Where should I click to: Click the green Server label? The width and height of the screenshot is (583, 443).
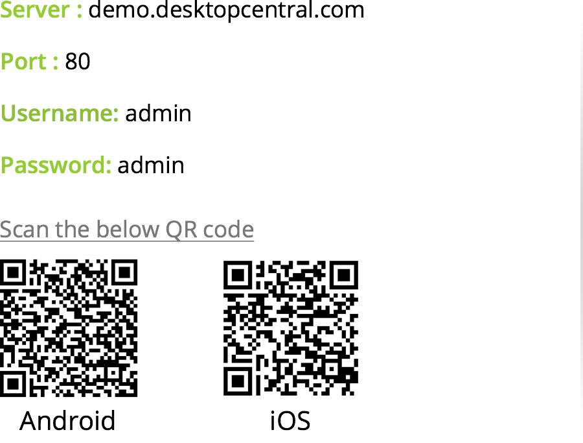pos(41,10)
